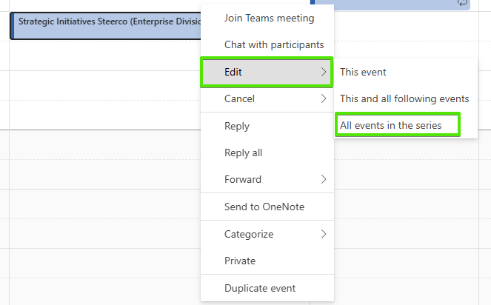491x305 pixels.
Task: Click the Edit menu entry label
Action: point(233,72)
